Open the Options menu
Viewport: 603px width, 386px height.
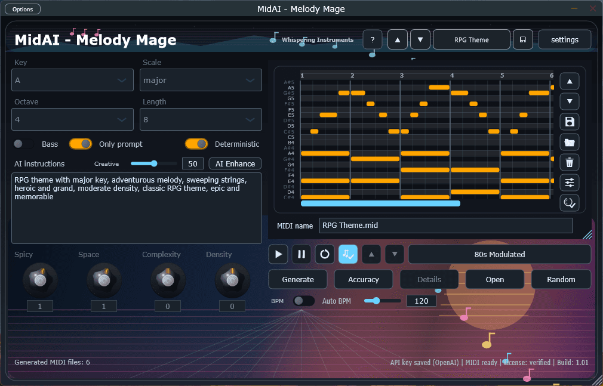click(23, 9)
